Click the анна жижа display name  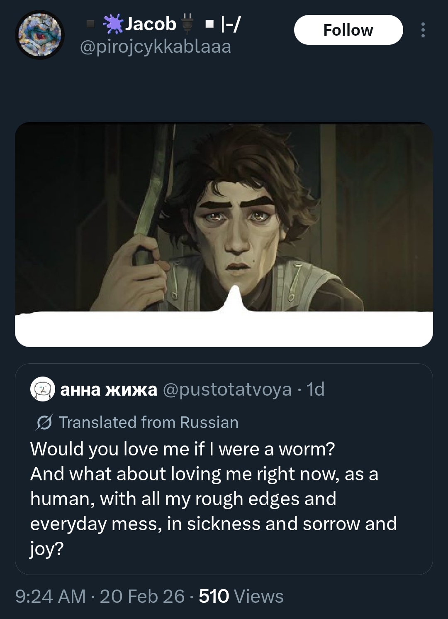point(109,389)
